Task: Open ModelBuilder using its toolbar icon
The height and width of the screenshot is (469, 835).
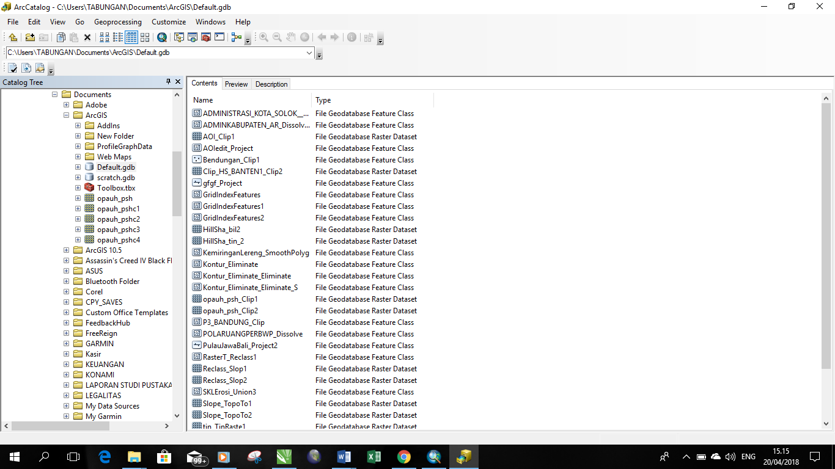Action: [235, 38]
